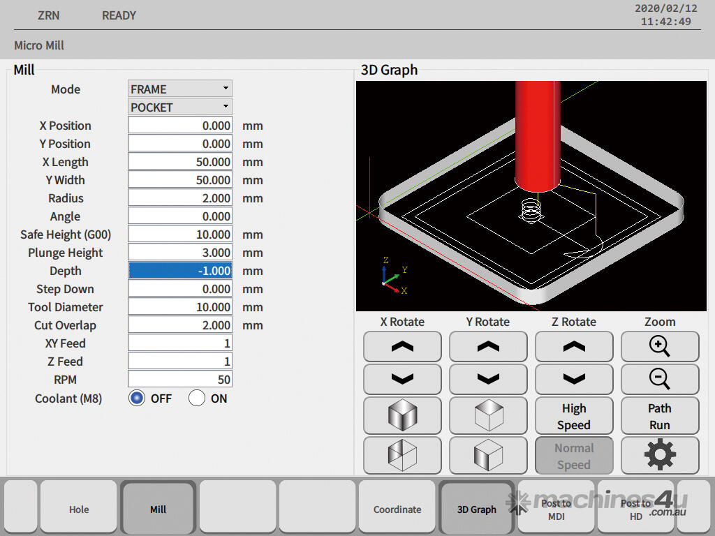The image size is (715, 536).
Task: Enable High Speed simulation mode
Action: tap(574, 416)
